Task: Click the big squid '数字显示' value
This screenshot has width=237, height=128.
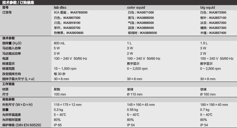Action: tap(206, 64)
